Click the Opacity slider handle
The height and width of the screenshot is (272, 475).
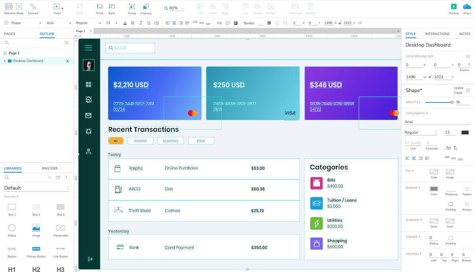pyautogui.click(x=452, y=102)
